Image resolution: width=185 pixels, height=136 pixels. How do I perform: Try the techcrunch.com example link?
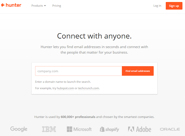click(x=89, y=88)
